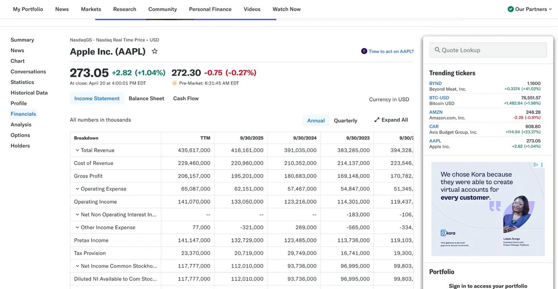Switch to the Balance Sheet tab
The height and width of the screenshot is (289, 558).
146,98
